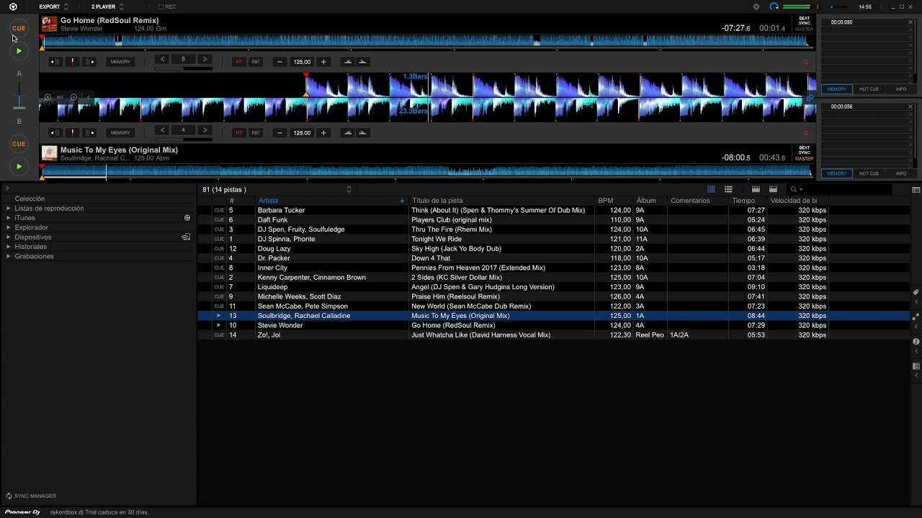
Task: Set deck A as MASTER
Action: coord(805,29)
